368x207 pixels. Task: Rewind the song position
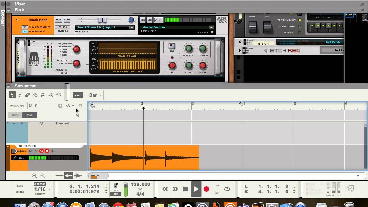tap(165, 189)
